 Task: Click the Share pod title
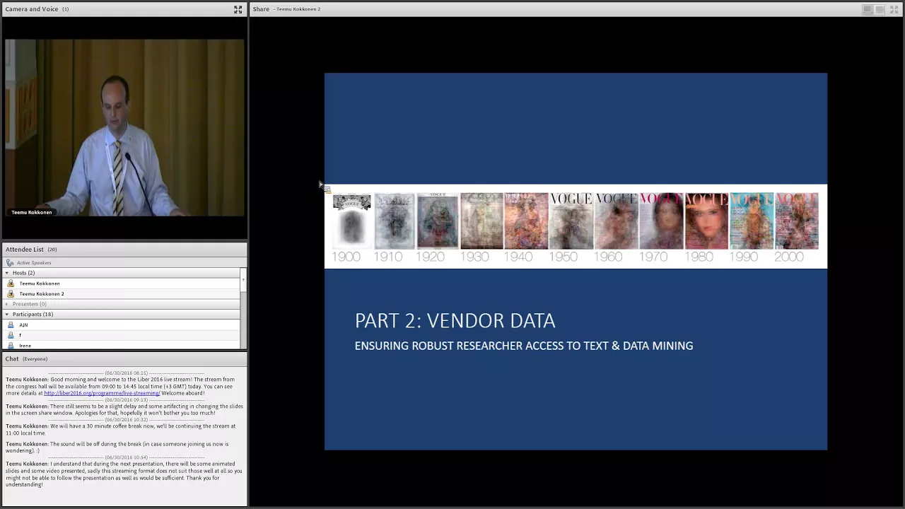[x=261, y=9]
